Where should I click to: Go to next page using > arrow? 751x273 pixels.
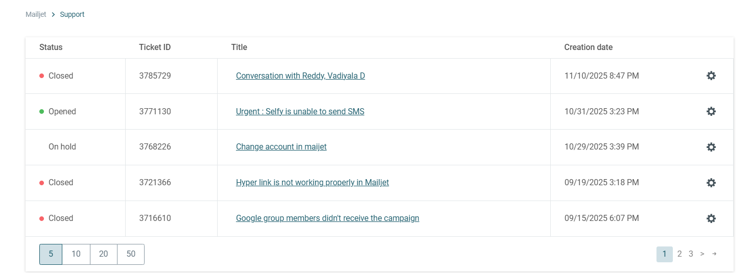pos(702,254)
